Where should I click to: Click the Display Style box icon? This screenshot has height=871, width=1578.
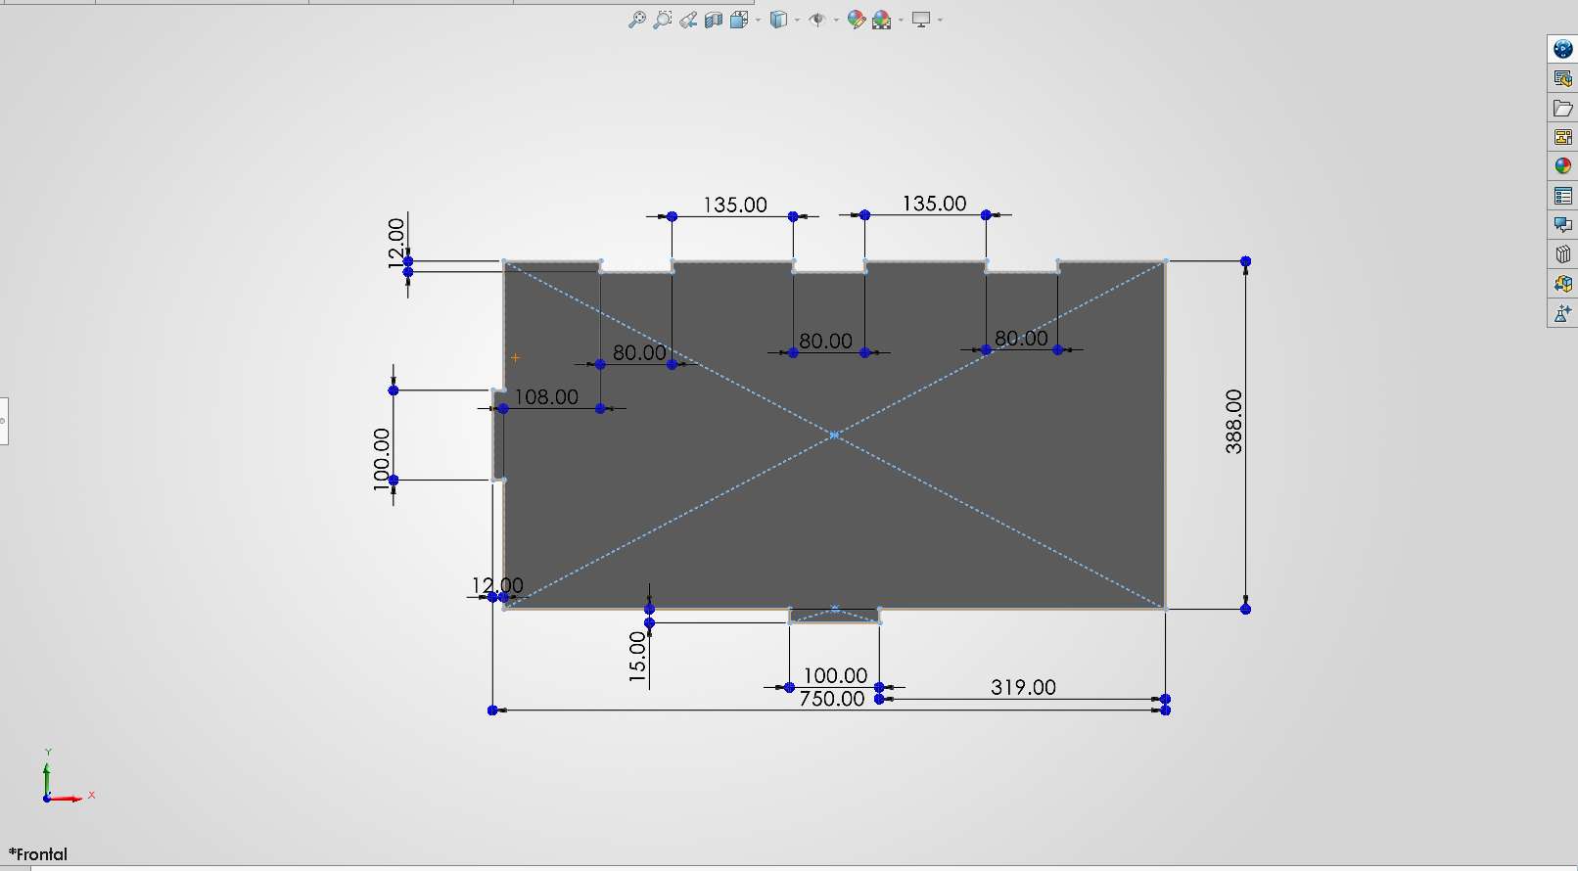(779, 20)
